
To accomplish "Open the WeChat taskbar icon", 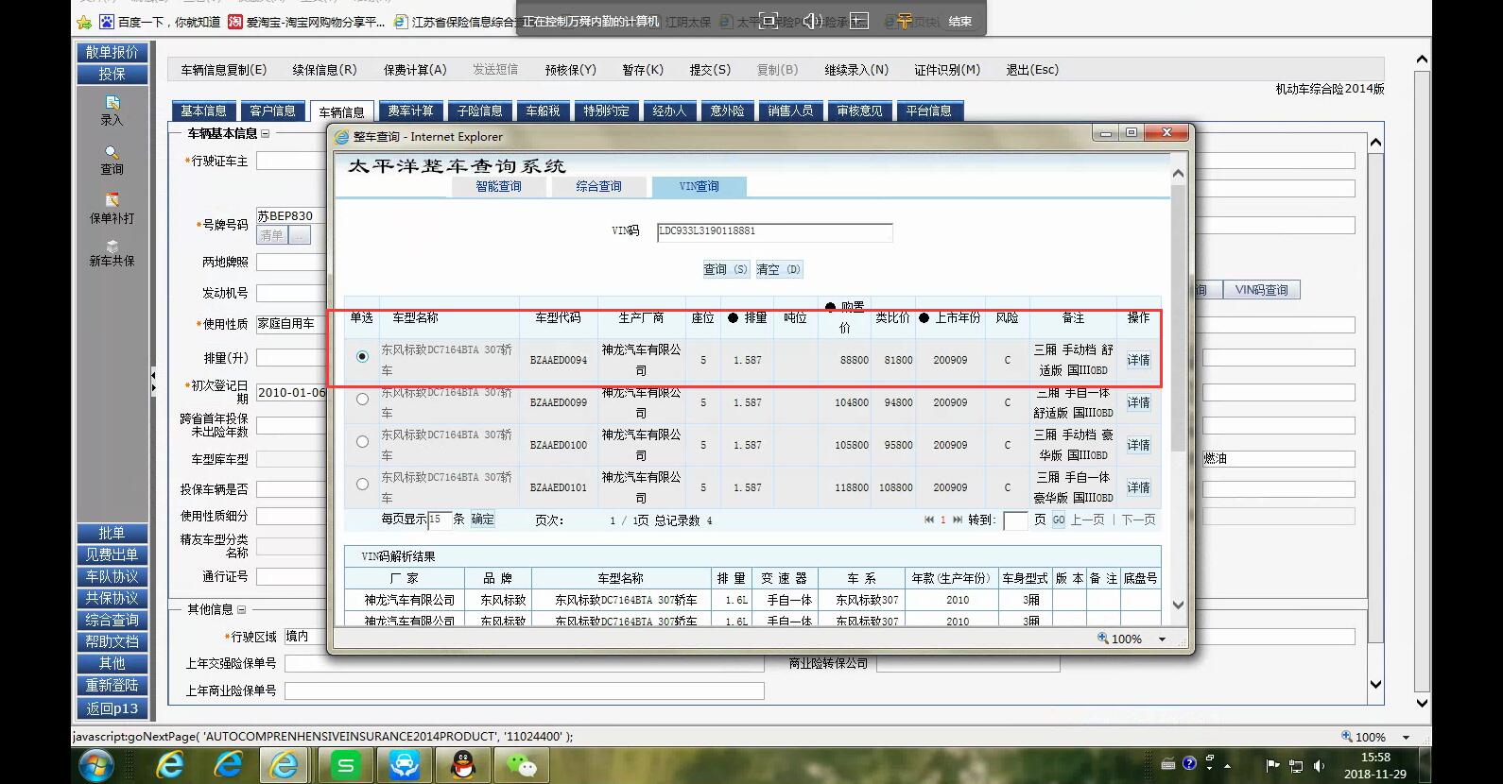I will 521,765.
